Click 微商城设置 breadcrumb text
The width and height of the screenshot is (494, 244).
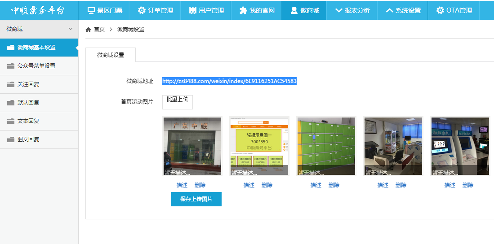coord(131,30)
